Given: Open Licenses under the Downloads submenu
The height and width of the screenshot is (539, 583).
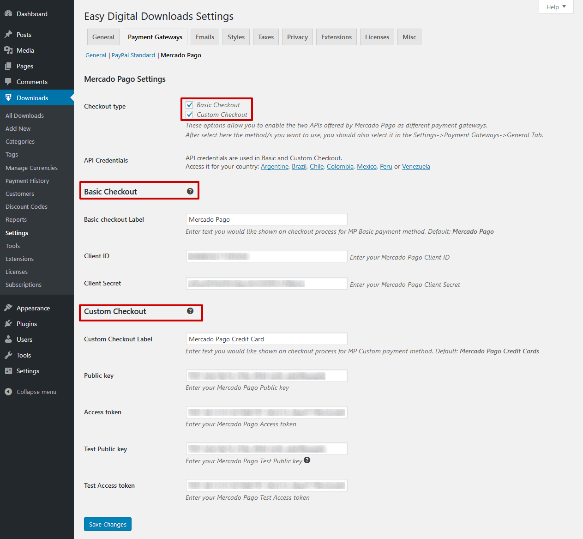Looking at the screenshot, I should click(x=17, y=272).
